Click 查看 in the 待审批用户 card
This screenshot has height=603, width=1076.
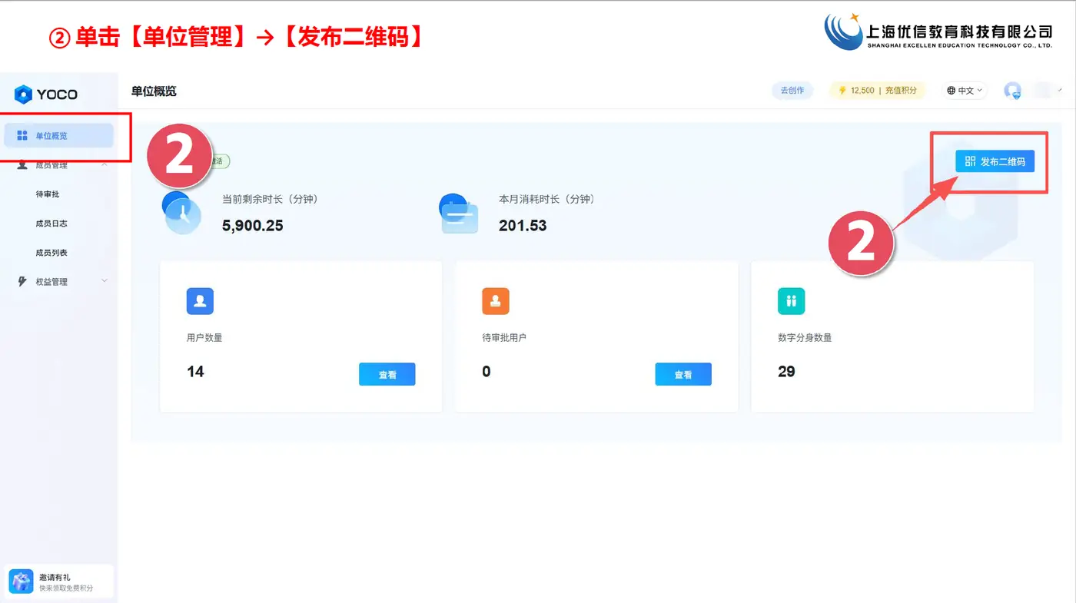tap(683, 374)
